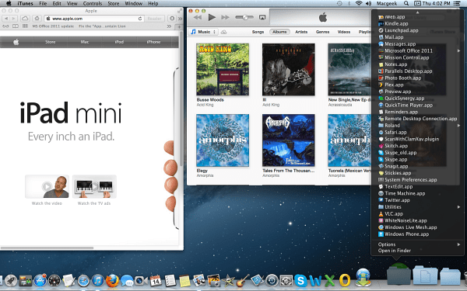467x291 pixels.
Task: Open the Artists tab in iTunes
Action: coord(301,32)
